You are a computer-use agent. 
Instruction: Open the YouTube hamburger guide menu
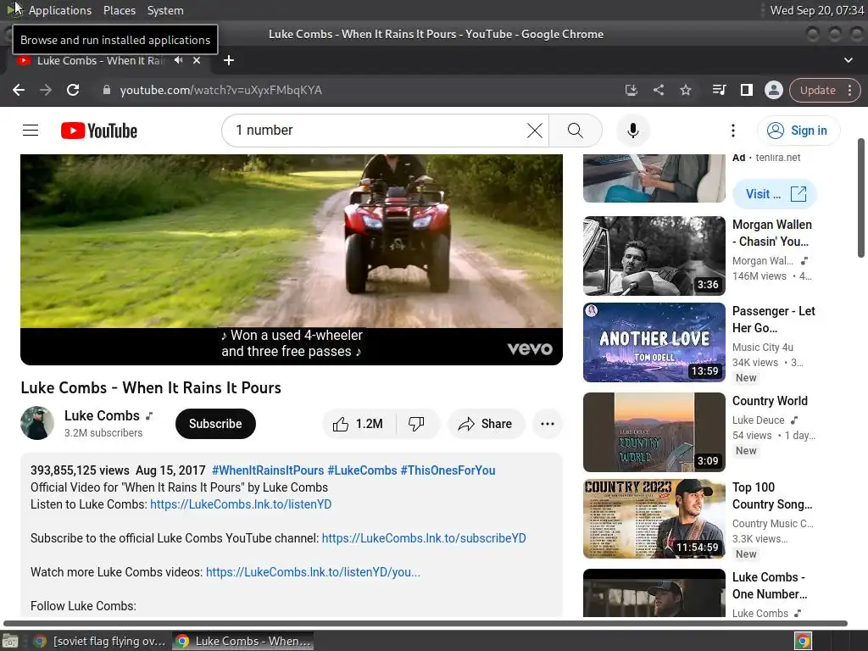[31, 130]
